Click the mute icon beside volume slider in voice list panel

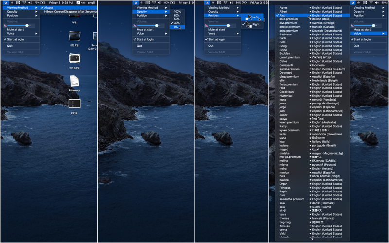point(352,26)
